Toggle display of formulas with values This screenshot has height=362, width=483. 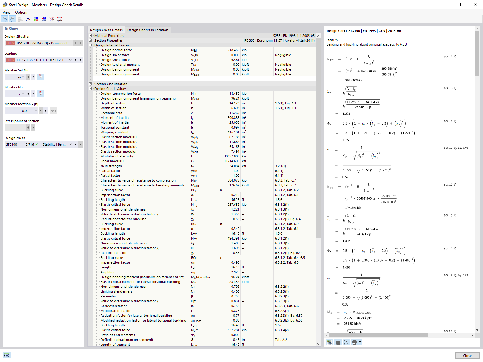(x=346, y=342)
